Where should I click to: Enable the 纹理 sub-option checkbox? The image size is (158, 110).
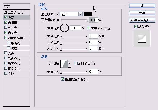click(x=9, y=48)
